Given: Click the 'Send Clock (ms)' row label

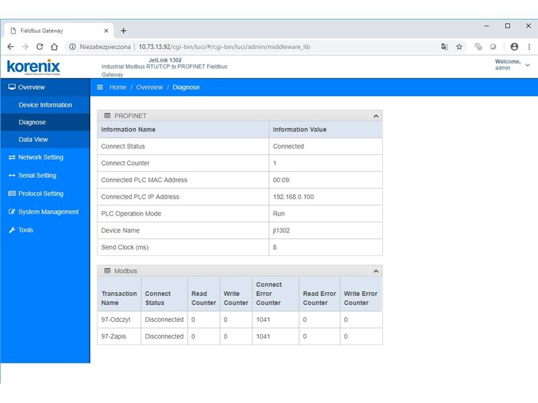Looking at the screenshot, I should [x=124, y=247].
